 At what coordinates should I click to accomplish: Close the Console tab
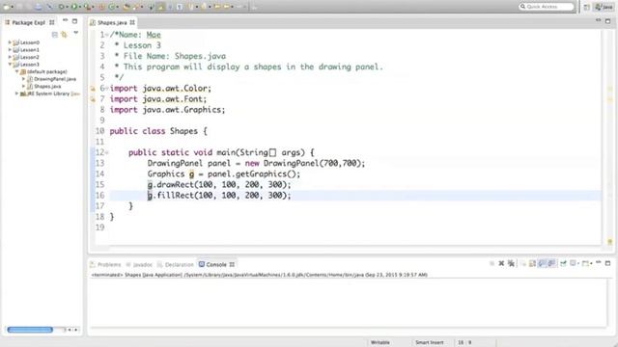tap(232, 264)
